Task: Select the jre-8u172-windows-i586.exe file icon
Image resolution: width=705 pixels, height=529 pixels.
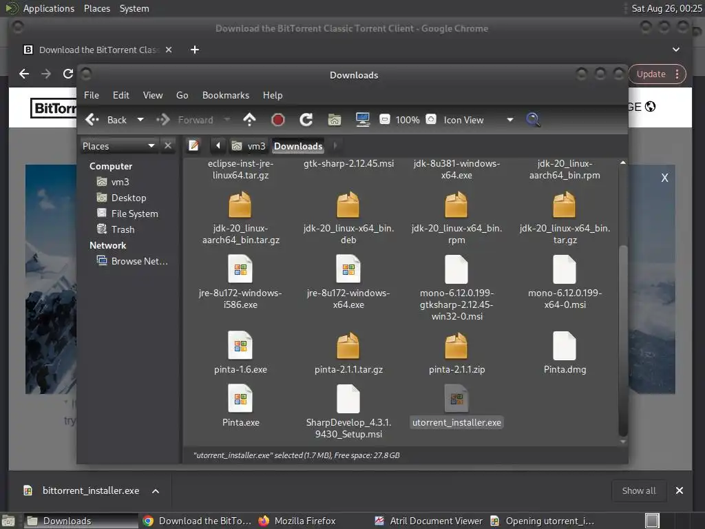Action: (240, 269)
